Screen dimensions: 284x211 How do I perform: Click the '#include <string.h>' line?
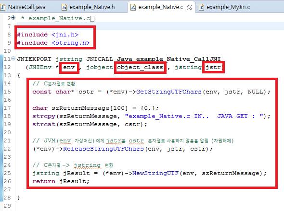point(53,43)
